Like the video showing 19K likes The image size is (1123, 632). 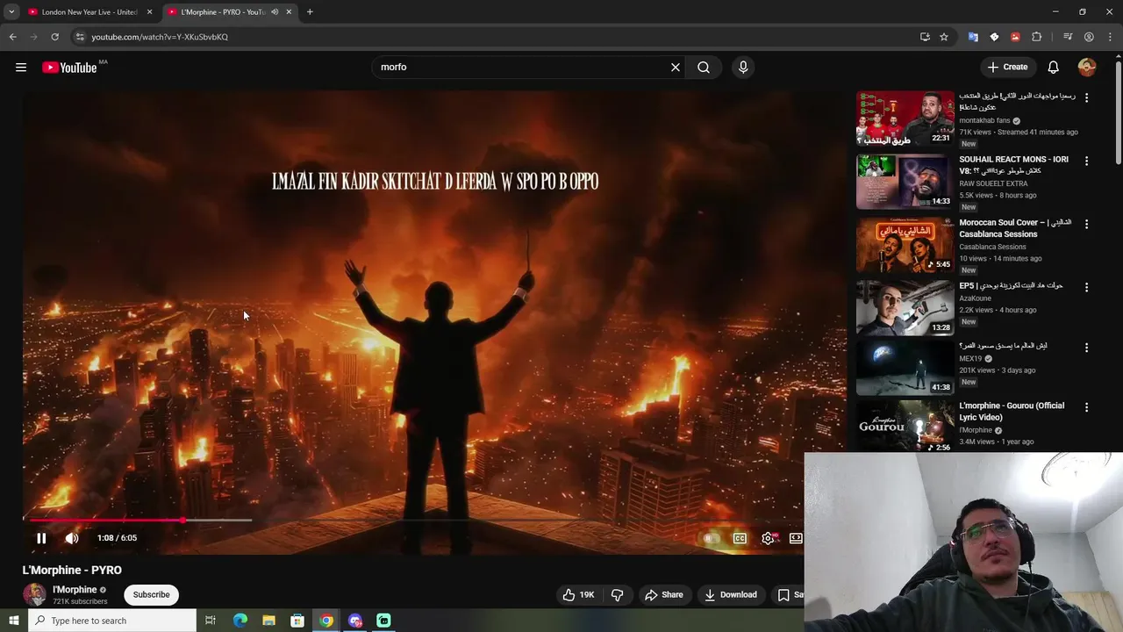click(x=578, y=594)
